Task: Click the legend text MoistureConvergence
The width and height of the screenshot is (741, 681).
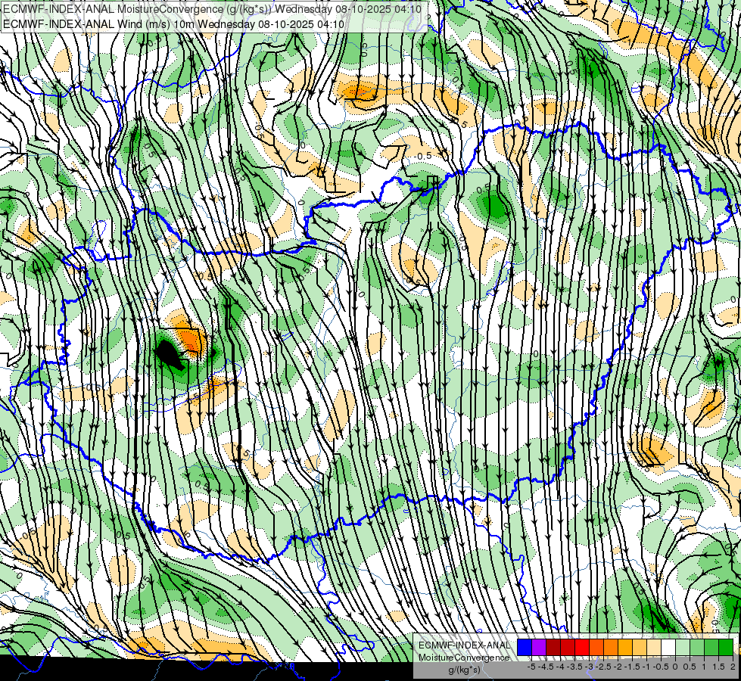Action: (x=464, y=658)
